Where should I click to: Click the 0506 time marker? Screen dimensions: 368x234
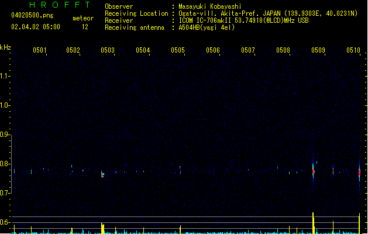[213, 50]
